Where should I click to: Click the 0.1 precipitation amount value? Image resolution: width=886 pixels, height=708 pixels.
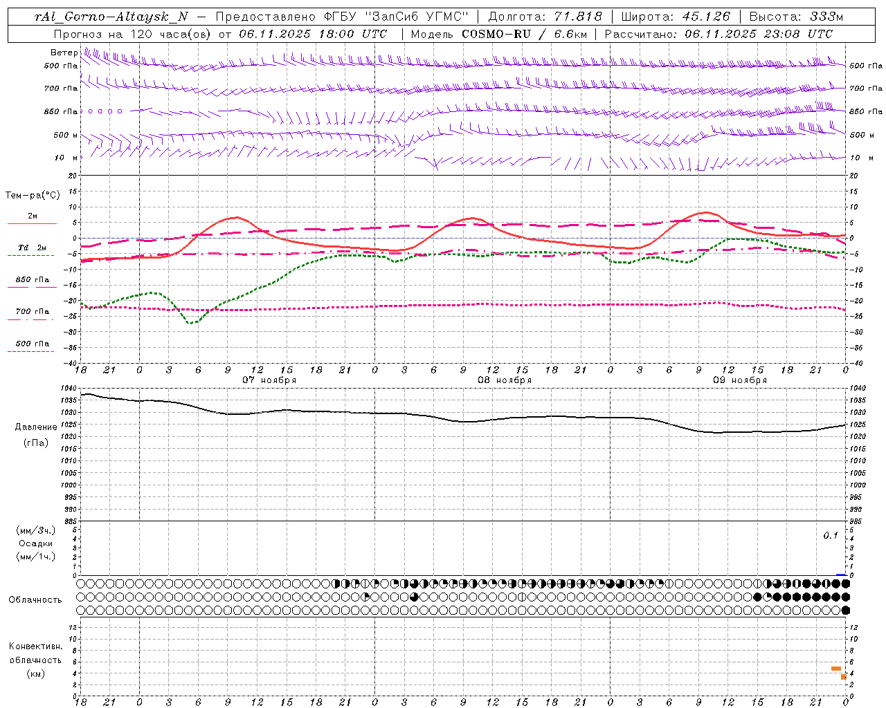click(x=831, y=535)
